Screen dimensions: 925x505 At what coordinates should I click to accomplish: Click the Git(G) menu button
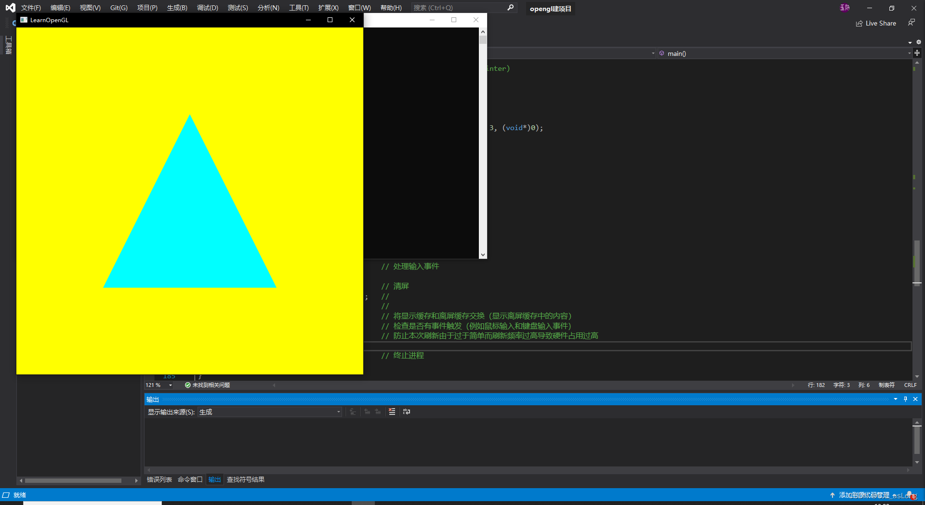tap(119, 8)
